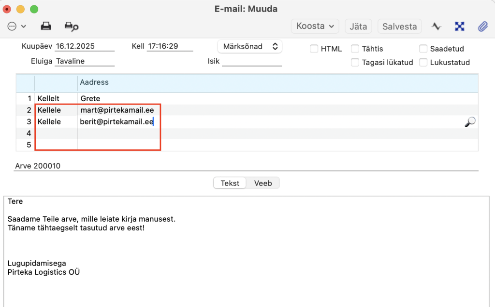Click the paperclip attachments icon

[482, 26]
